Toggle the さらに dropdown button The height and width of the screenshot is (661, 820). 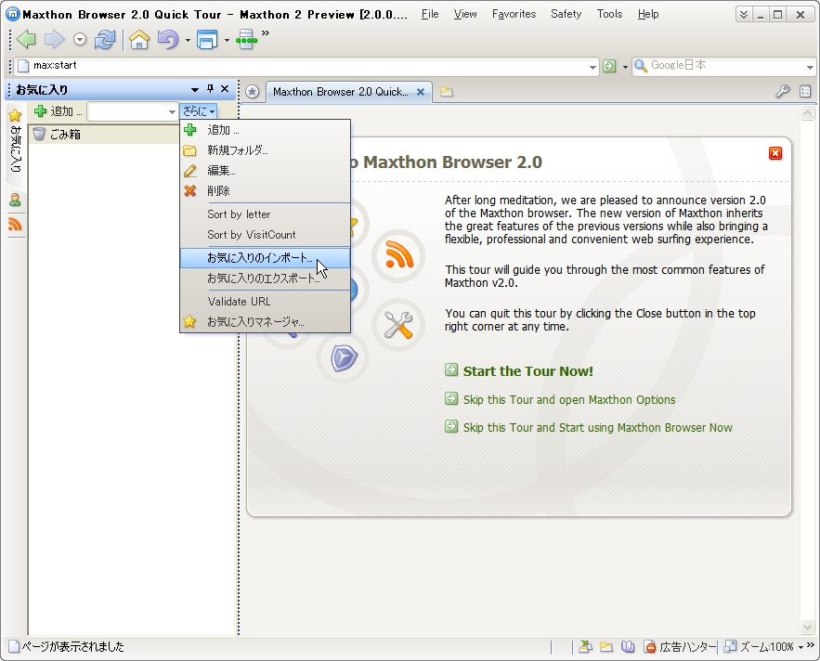(x=198, y=110)
